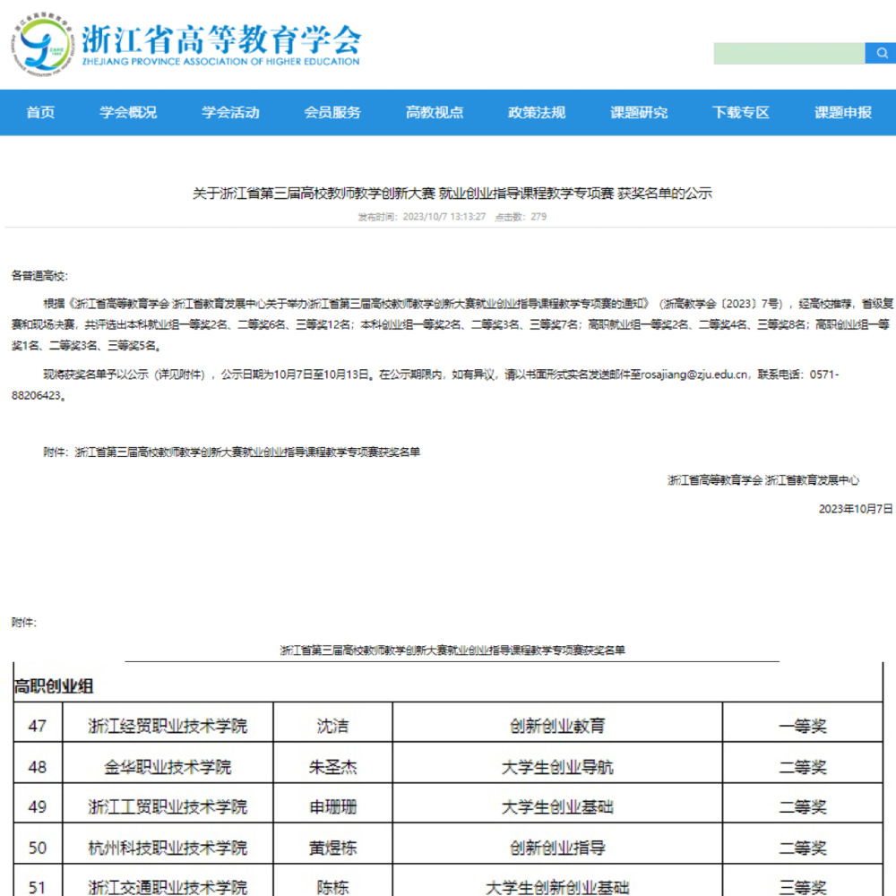Click the course 创新创业教育
896x896 pixels.
(557, 726)
